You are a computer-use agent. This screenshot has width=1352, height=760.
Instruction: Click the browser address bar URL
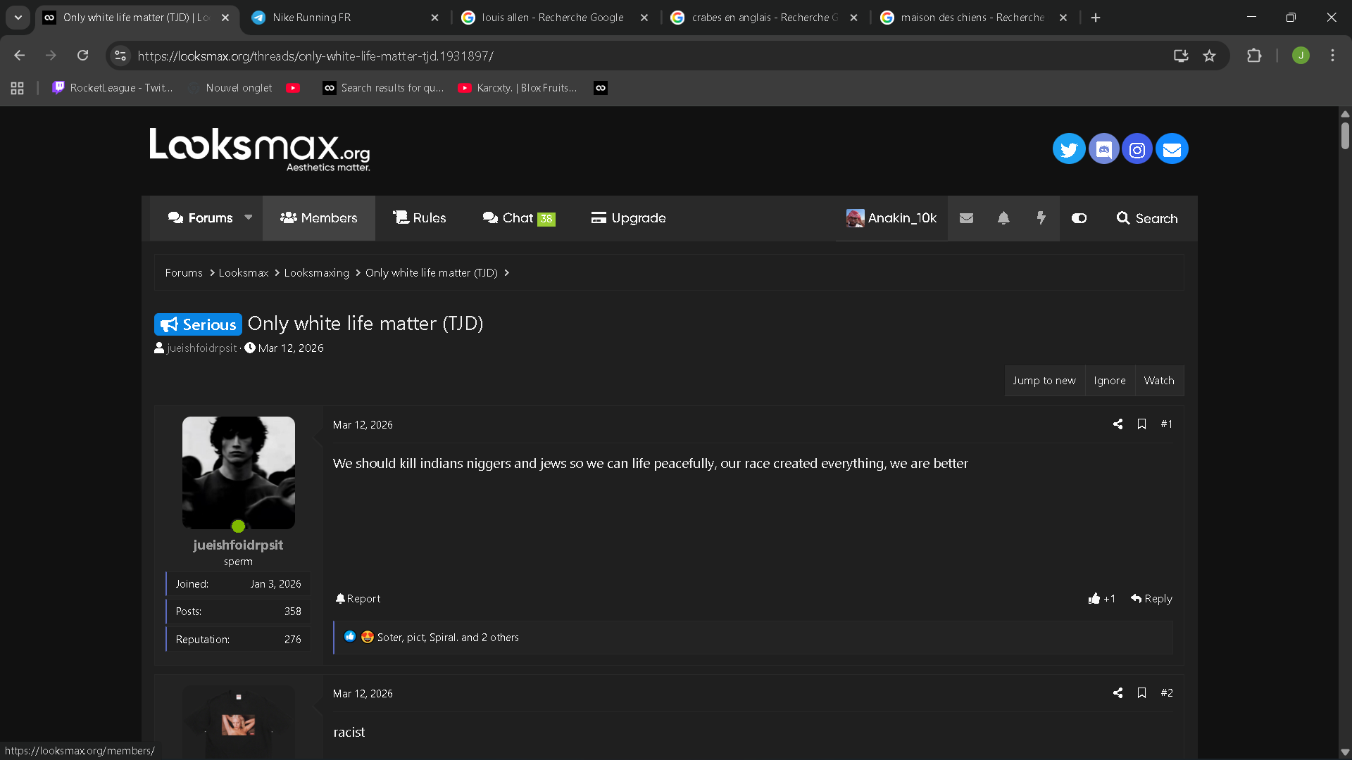tap(315, 56)
